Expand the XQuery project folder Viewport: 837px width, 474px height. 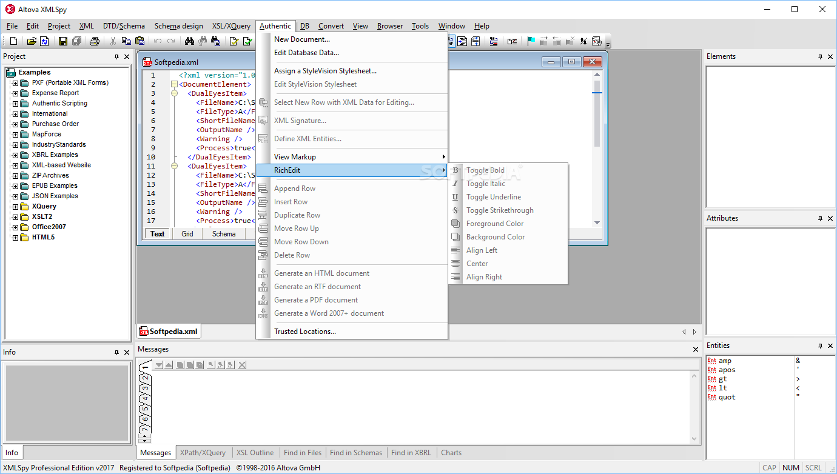16,206
